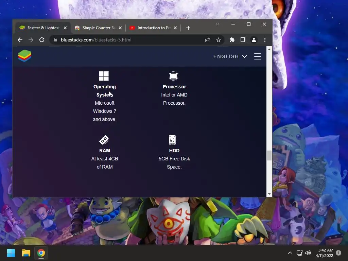Open the hamburger menu on BlueStacks page

pos(258,56)
